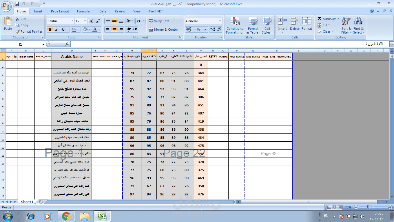Click Increase Decimal icon
The height and width of the screenshot is (222, 394).
[x=212, y=29]
